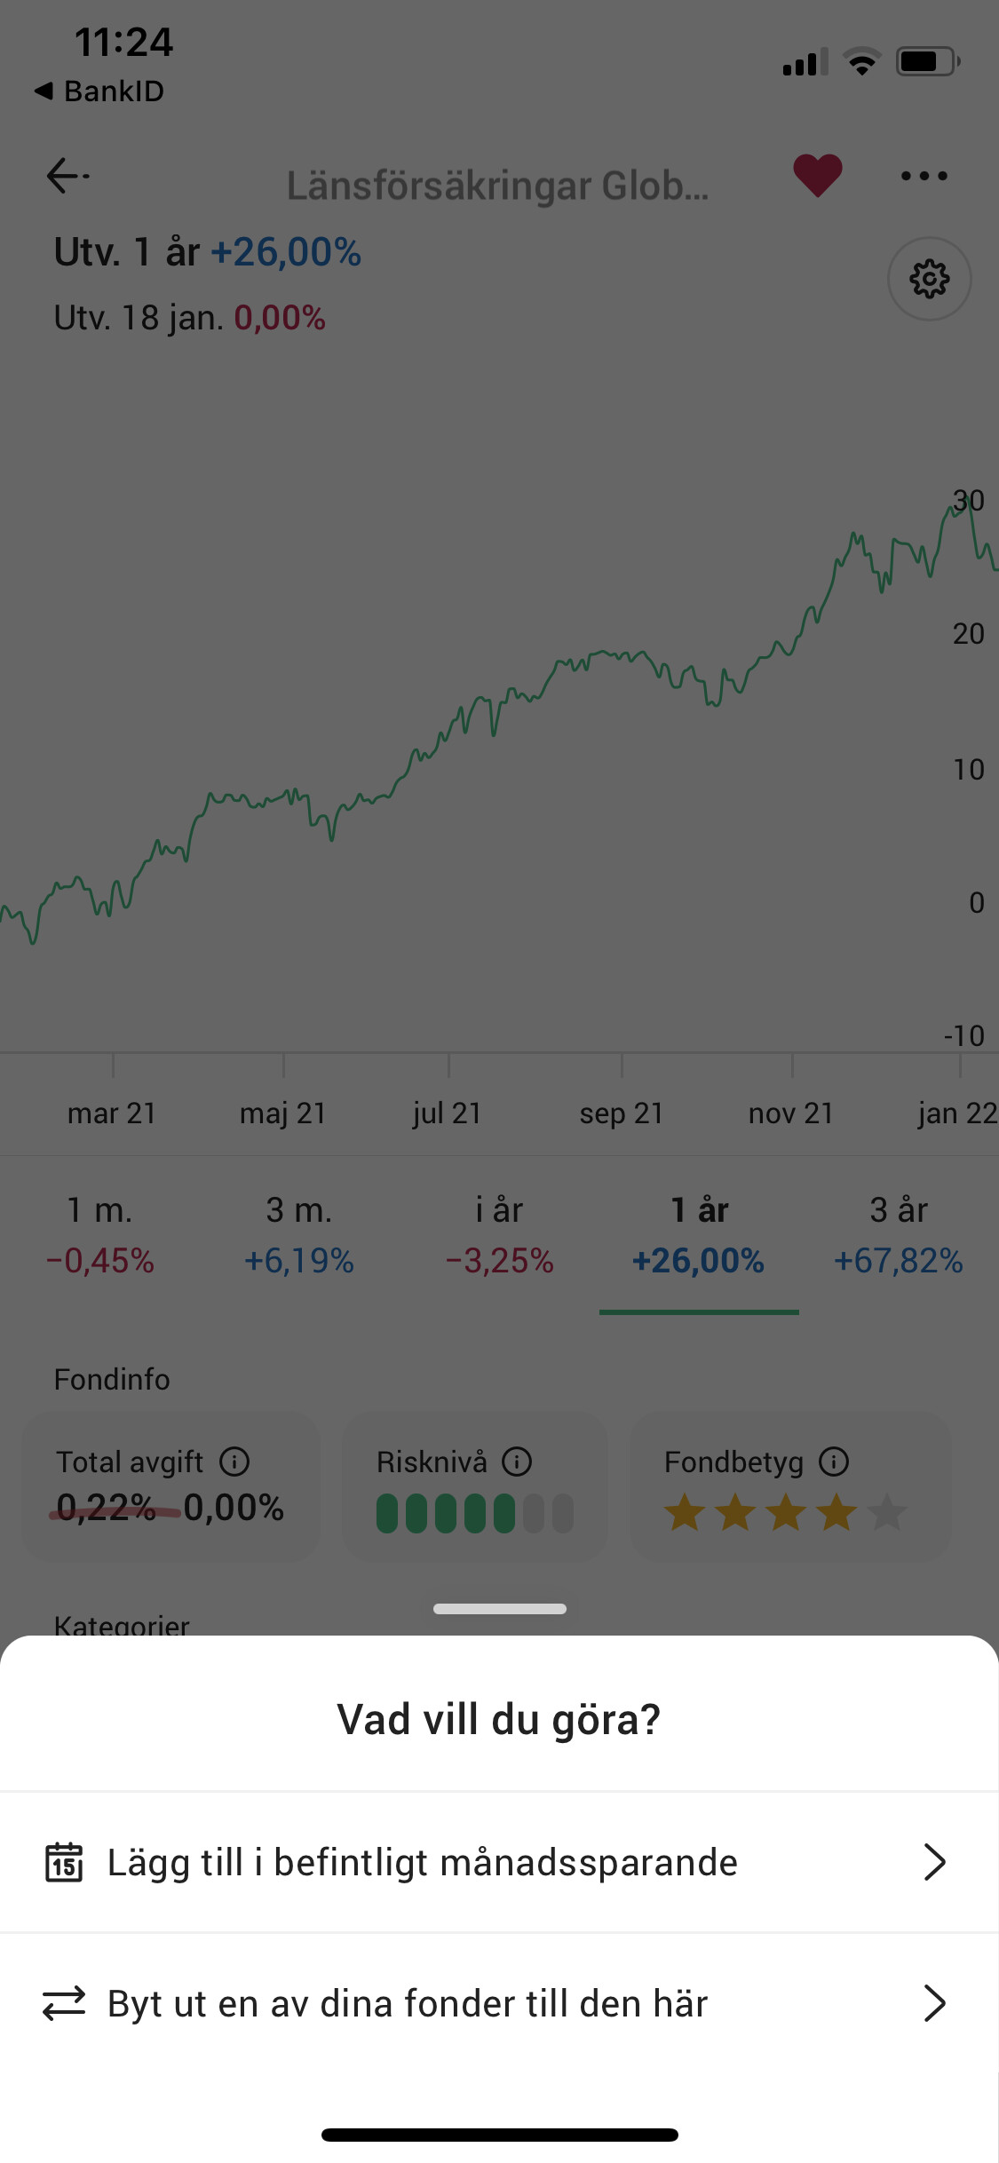Image resolution: width=999 pixels, height=2163 pixels.
Task: Toggle the heart favorite icon
Action: pyautogui.click(x=817, y=175)
